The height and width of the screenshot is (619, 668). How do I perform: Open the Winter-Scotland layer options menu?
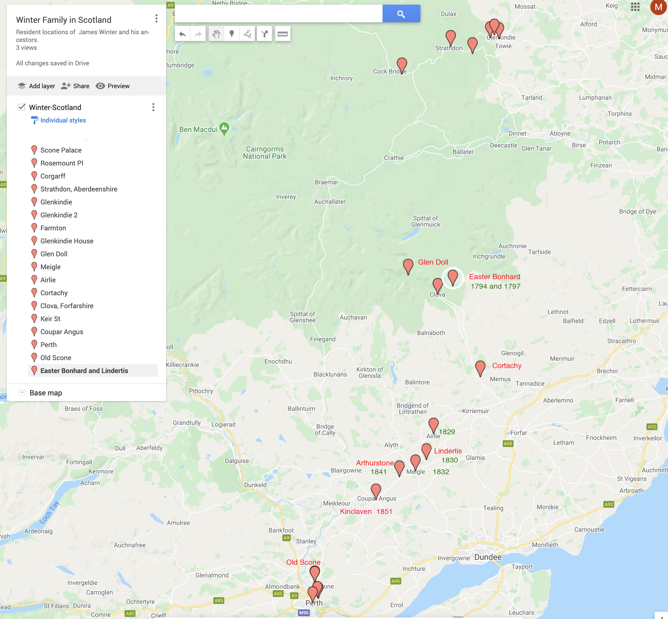coord(153,107)
